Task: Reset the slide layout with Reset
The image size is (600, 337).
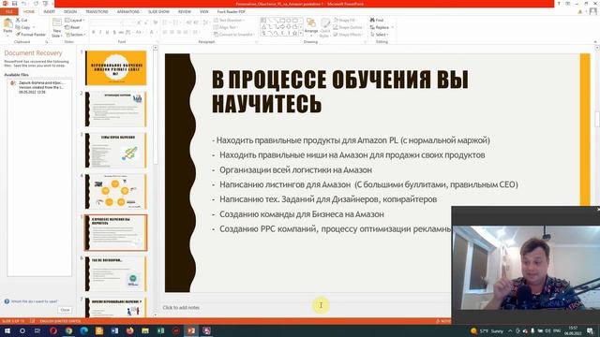Action: 72,27
